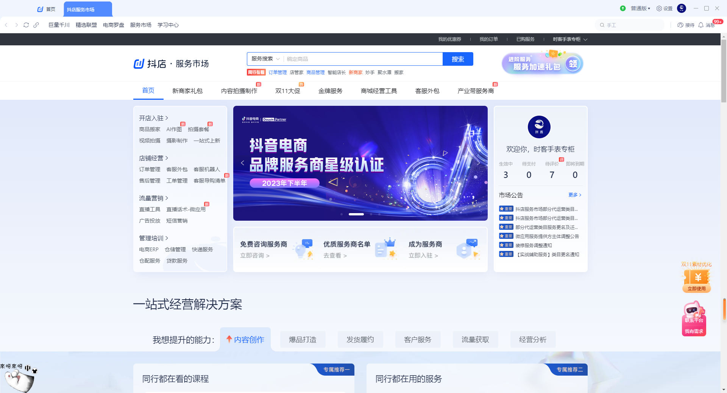Open 我的订单 link

tap(489, 39)
